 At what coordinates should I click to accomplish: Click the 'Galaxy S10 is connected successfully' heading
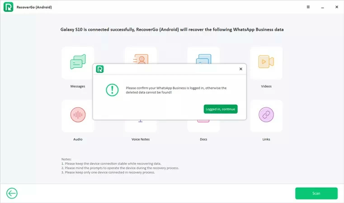pyautogui.click(x=172, y=30)
